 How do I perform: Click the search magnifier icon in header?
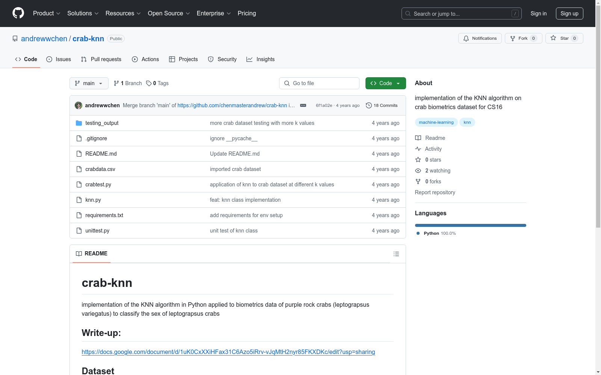pos(408,13)
